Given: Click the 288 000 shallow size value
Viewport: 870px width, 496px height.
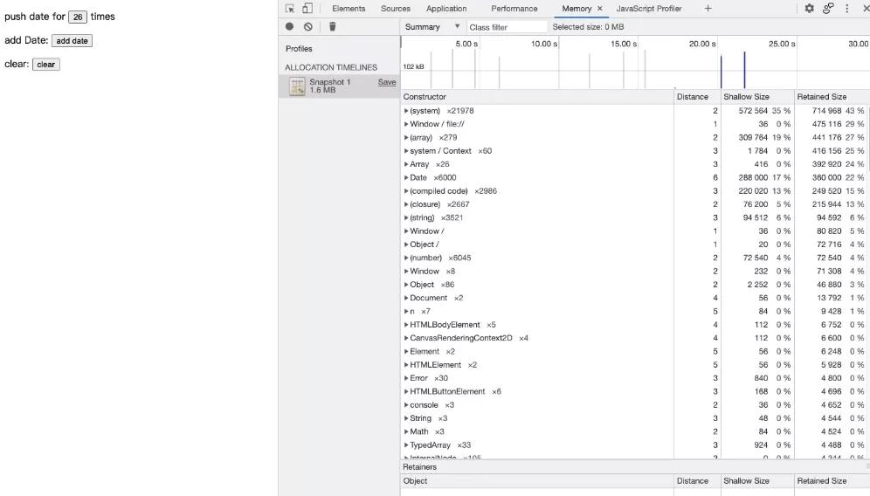Looking at the screenshot, I should [753, 177].
